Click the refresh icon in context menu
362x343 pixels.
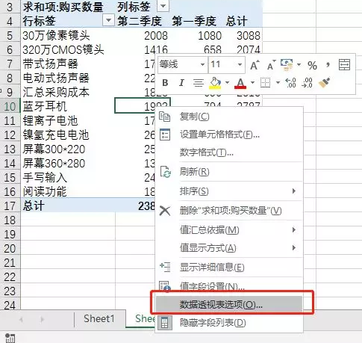[165, 172]
